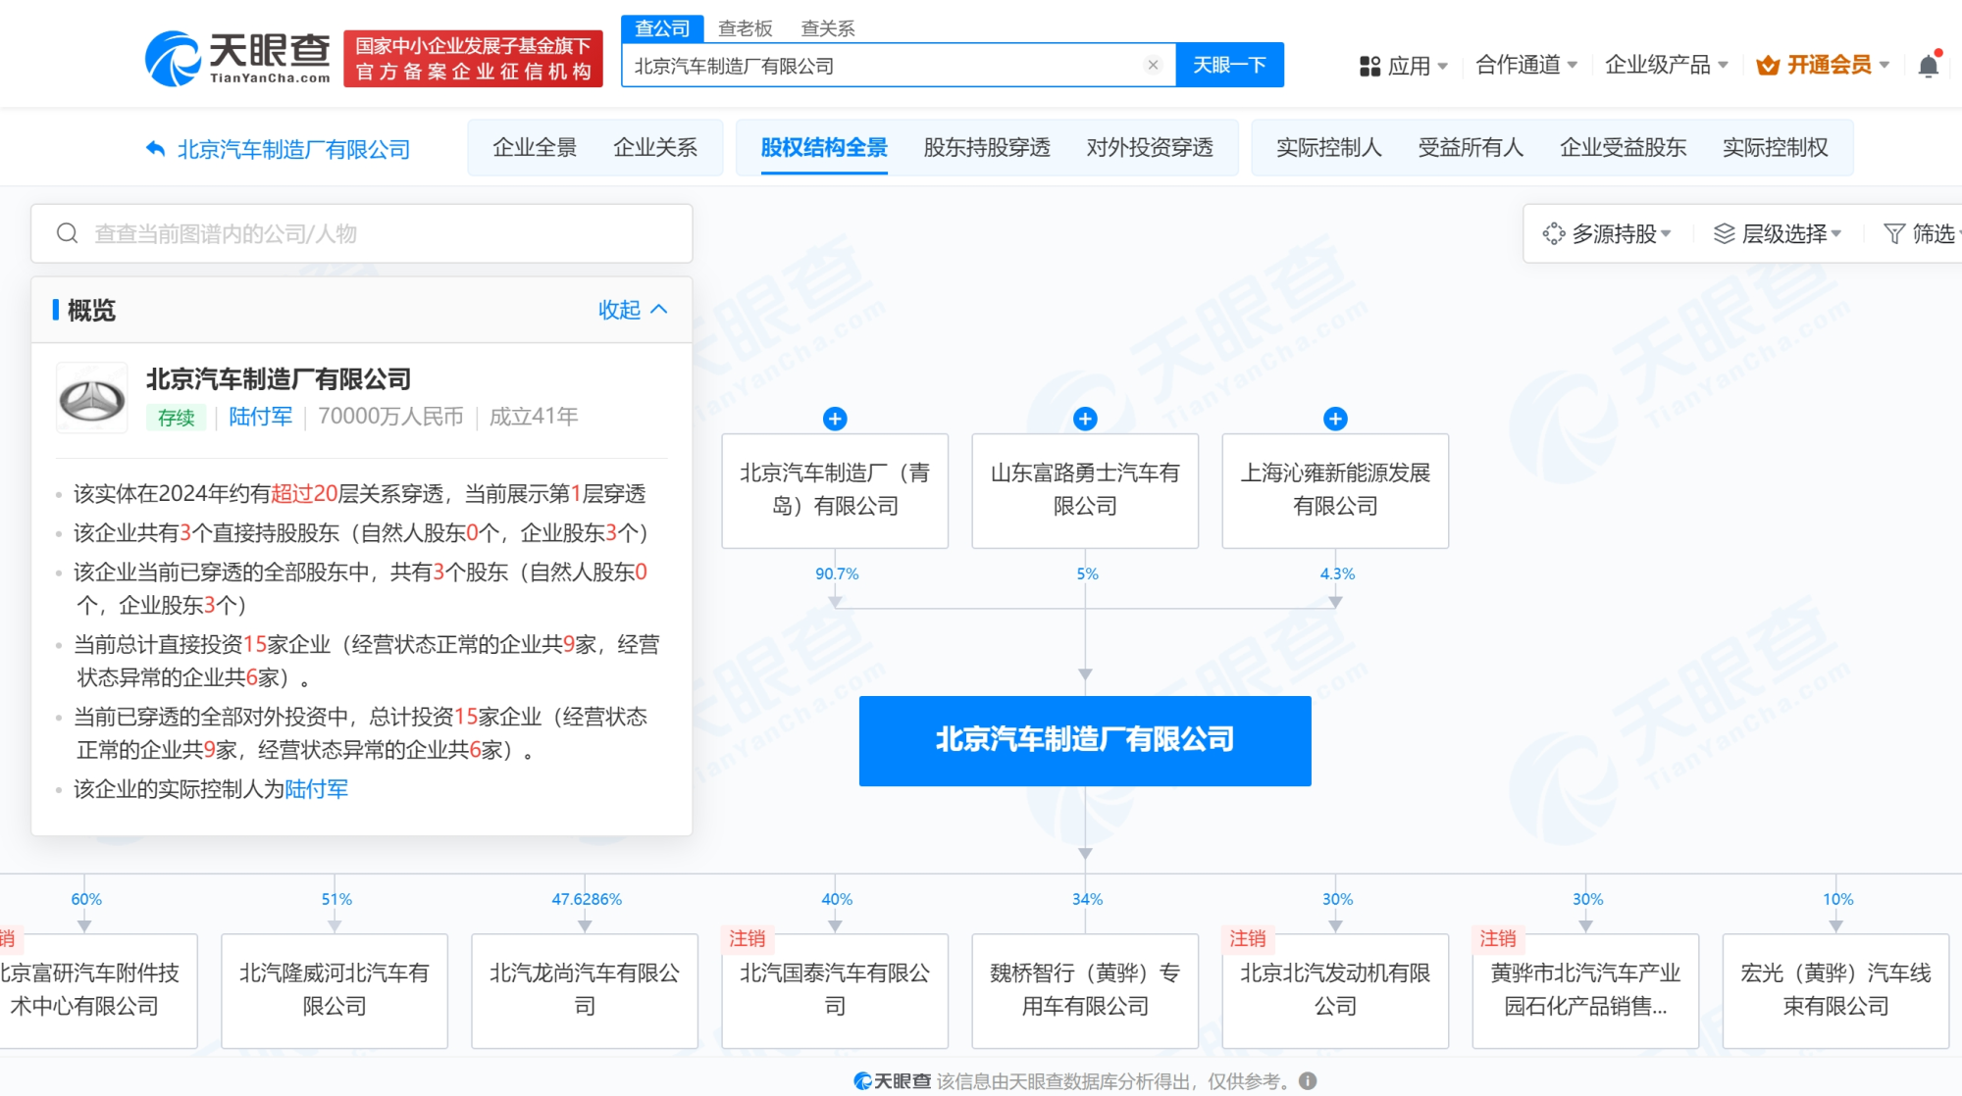The image size is (1962, 1096).
Task: Select the 股权结构全景 tab
Action: [824, 148]
